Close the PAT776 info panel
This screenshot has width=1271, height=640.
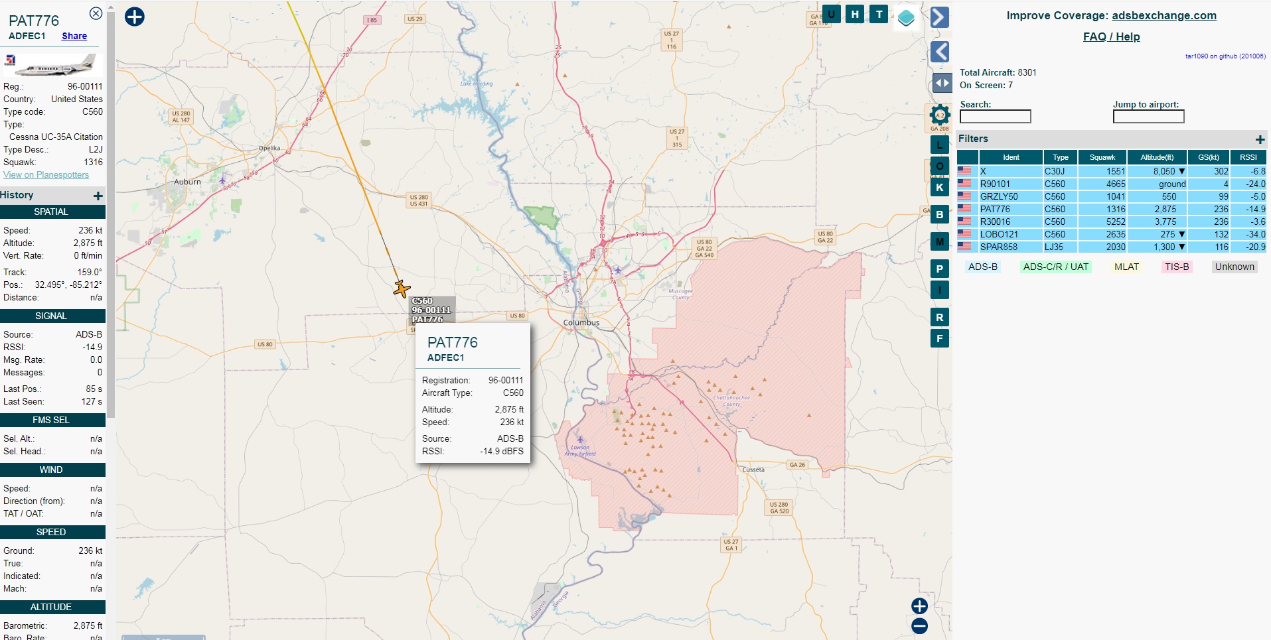pos(96,13)
